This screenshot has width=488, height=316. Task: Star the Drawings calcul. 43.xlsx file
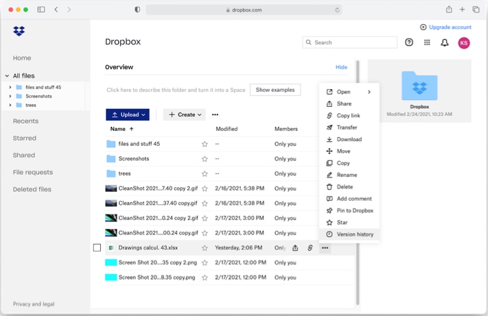coord(205,247)
